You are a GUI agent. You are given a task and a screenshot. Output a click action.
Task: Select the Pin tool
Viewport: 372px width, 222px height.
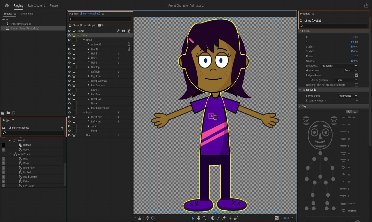[x=224, y=218]
